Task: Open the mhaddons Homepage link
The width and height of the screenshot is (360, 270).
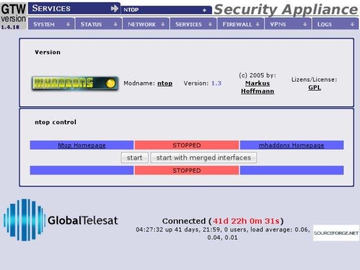Action: 291,145
